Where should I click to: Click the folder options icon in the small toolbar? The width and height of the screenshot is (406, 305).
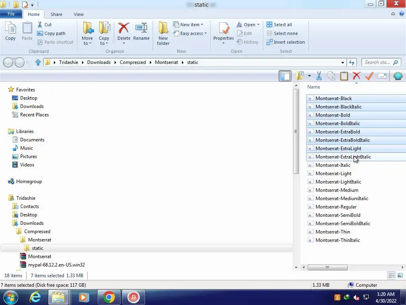click(301, 76)
